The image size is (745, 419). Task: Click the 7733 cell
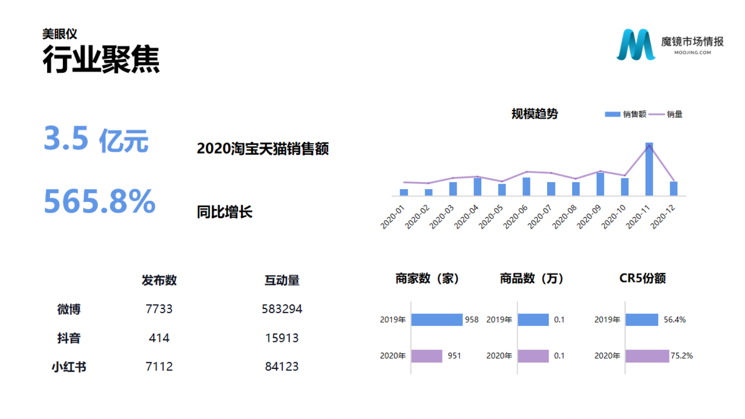(x=159, y=309)
